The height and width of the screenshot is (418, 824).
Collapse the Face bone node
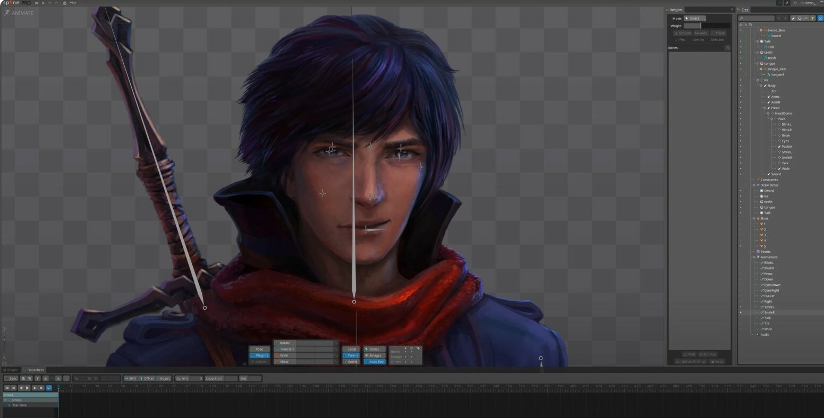point(771,119)
